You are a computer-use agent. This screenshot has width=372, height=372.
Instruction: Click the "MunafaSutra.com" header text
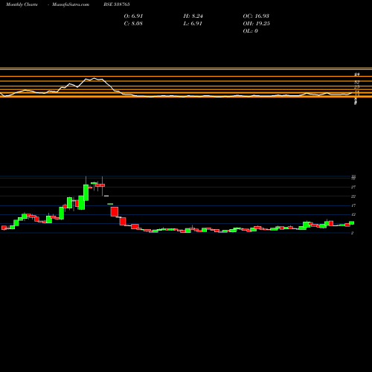tap(71, 4)
